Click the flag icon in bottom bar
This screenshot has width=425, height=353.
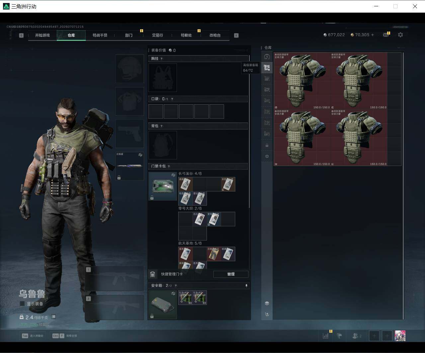(x=339, y=336)
